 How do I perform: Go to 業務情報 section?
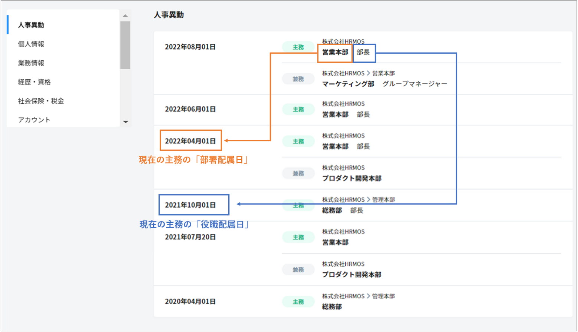click(31, 63)
